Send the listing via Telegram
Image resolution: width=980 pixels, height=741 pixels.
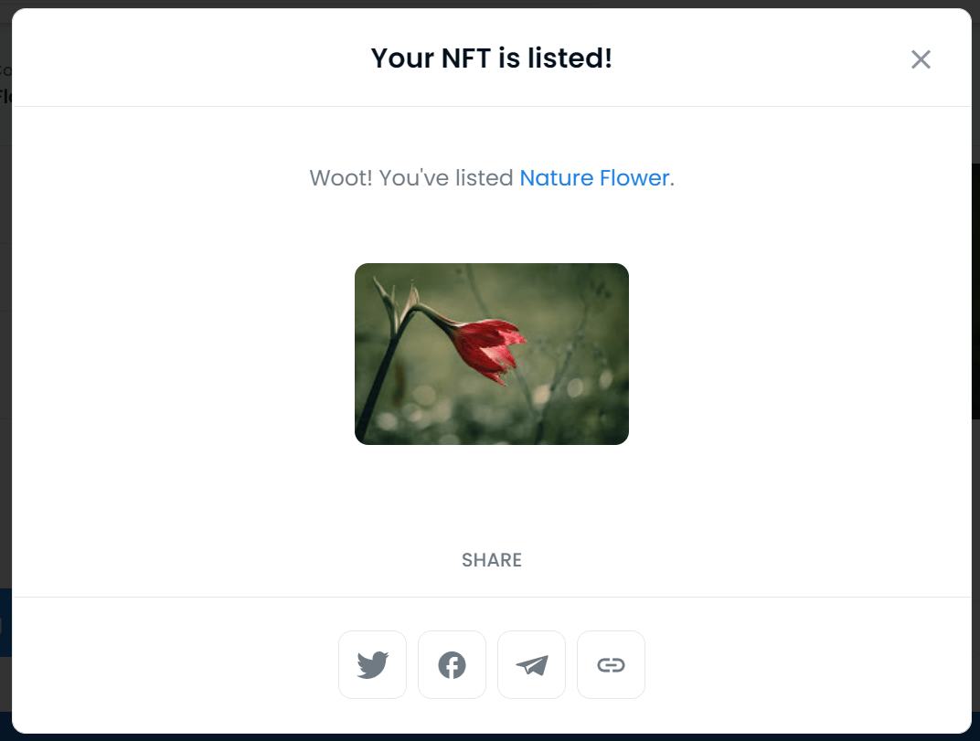click(x=531, y=665)
